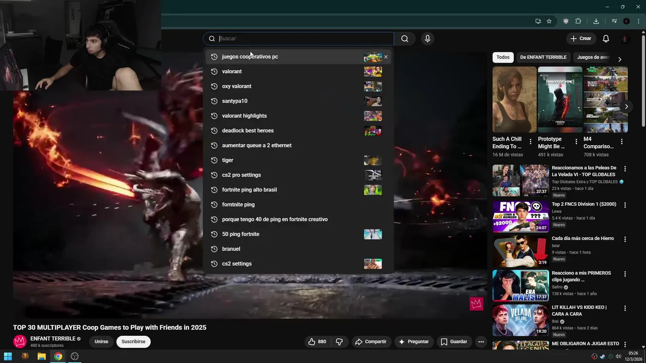646x363 pixels.
Task: Choose '50 ping fortnite' suggestion
Action: click(298, 234)
